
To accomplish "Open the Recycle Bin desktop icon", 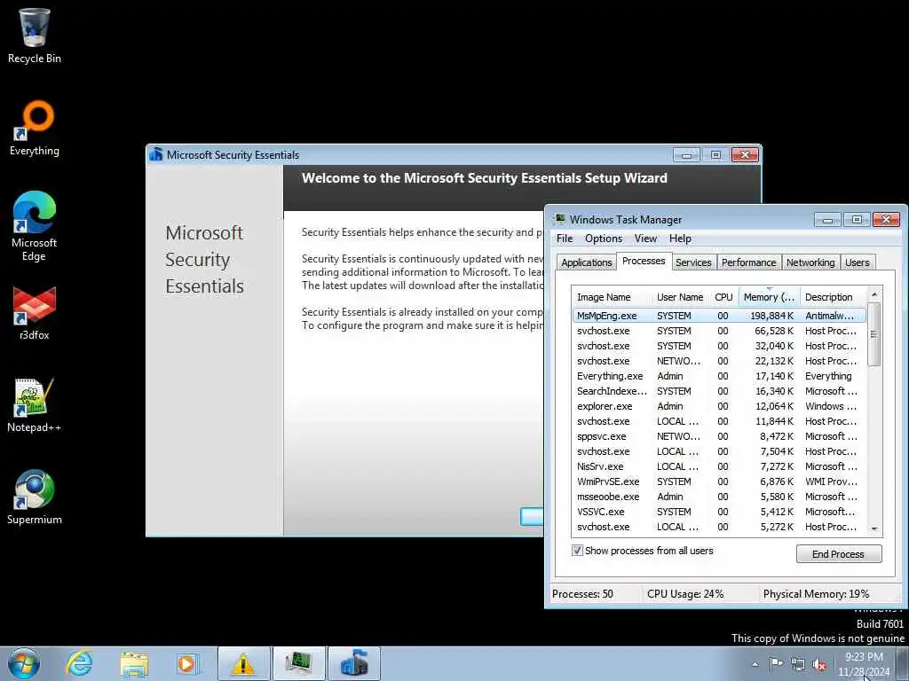I will coord(35,35).
